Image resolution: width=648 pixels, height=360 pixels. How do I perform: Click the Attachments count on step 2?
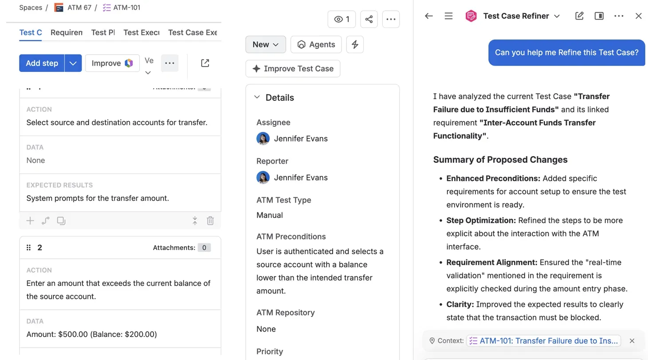[204, 248]
